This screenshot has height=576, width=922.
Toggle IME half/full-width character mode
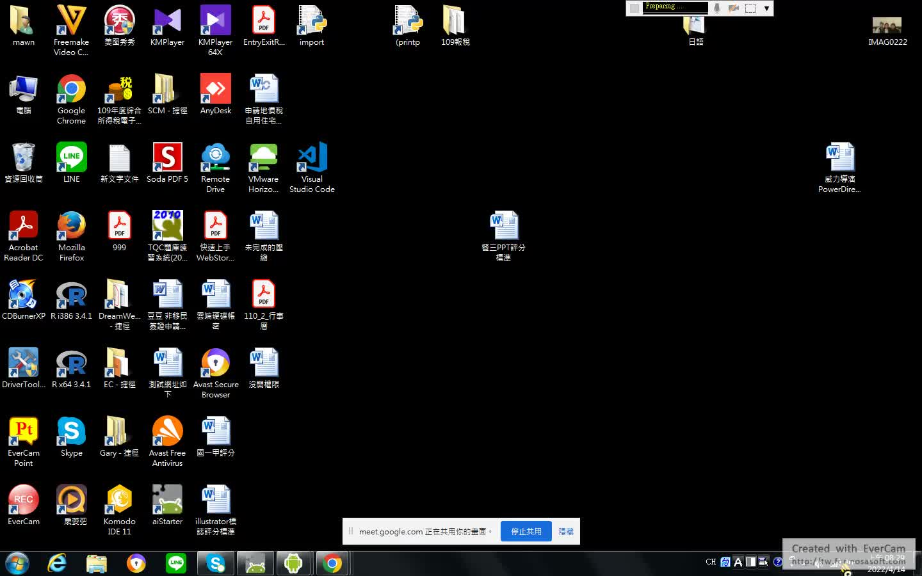pyautogui.click(x=750, y=562)
